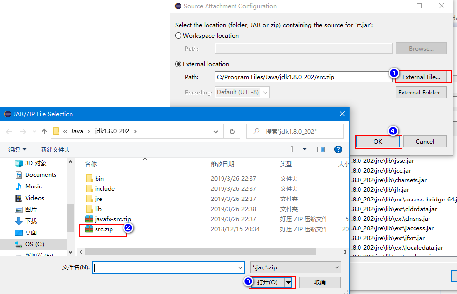Cancel the Source Attachment Configuration dialog
This screenshot has height=294, width=457.
tap(425, 142)
